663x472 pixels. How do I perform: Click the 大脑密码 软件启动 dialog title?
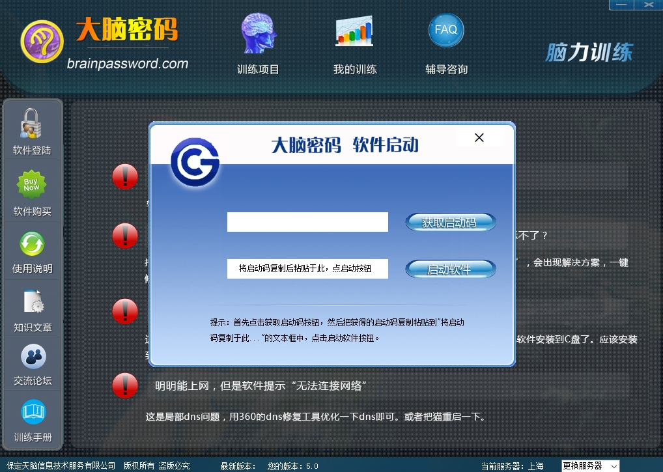point(345,145)
